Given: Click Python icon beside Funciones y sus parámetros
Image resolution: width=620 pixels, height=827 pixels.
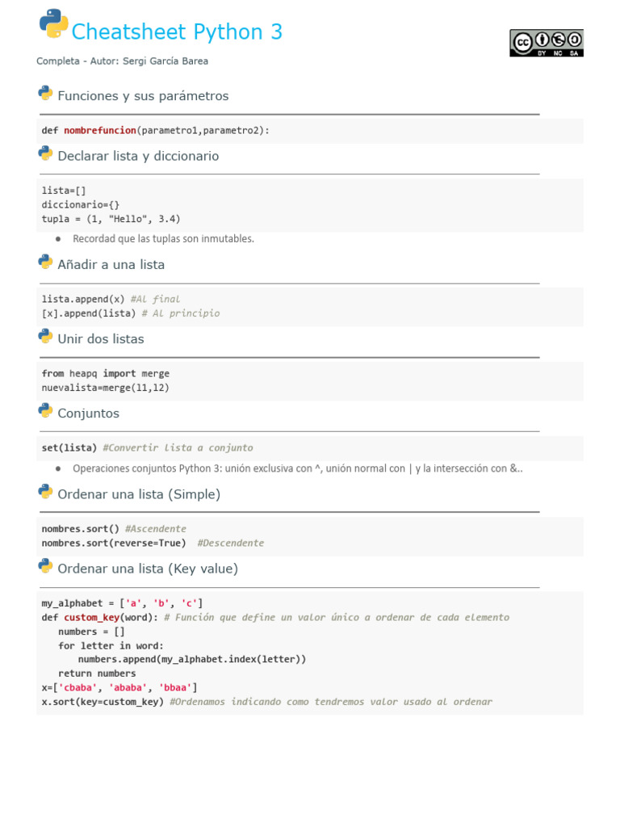Looking at the screenshot, I should 45,94.
